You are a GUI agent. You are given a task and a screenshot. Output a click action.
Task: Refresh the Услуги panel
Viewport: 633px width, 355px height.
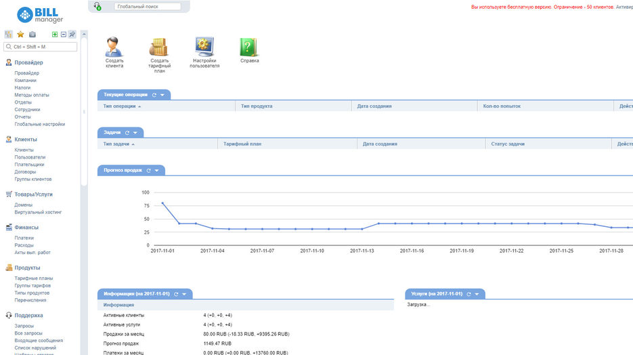[468, 294]
